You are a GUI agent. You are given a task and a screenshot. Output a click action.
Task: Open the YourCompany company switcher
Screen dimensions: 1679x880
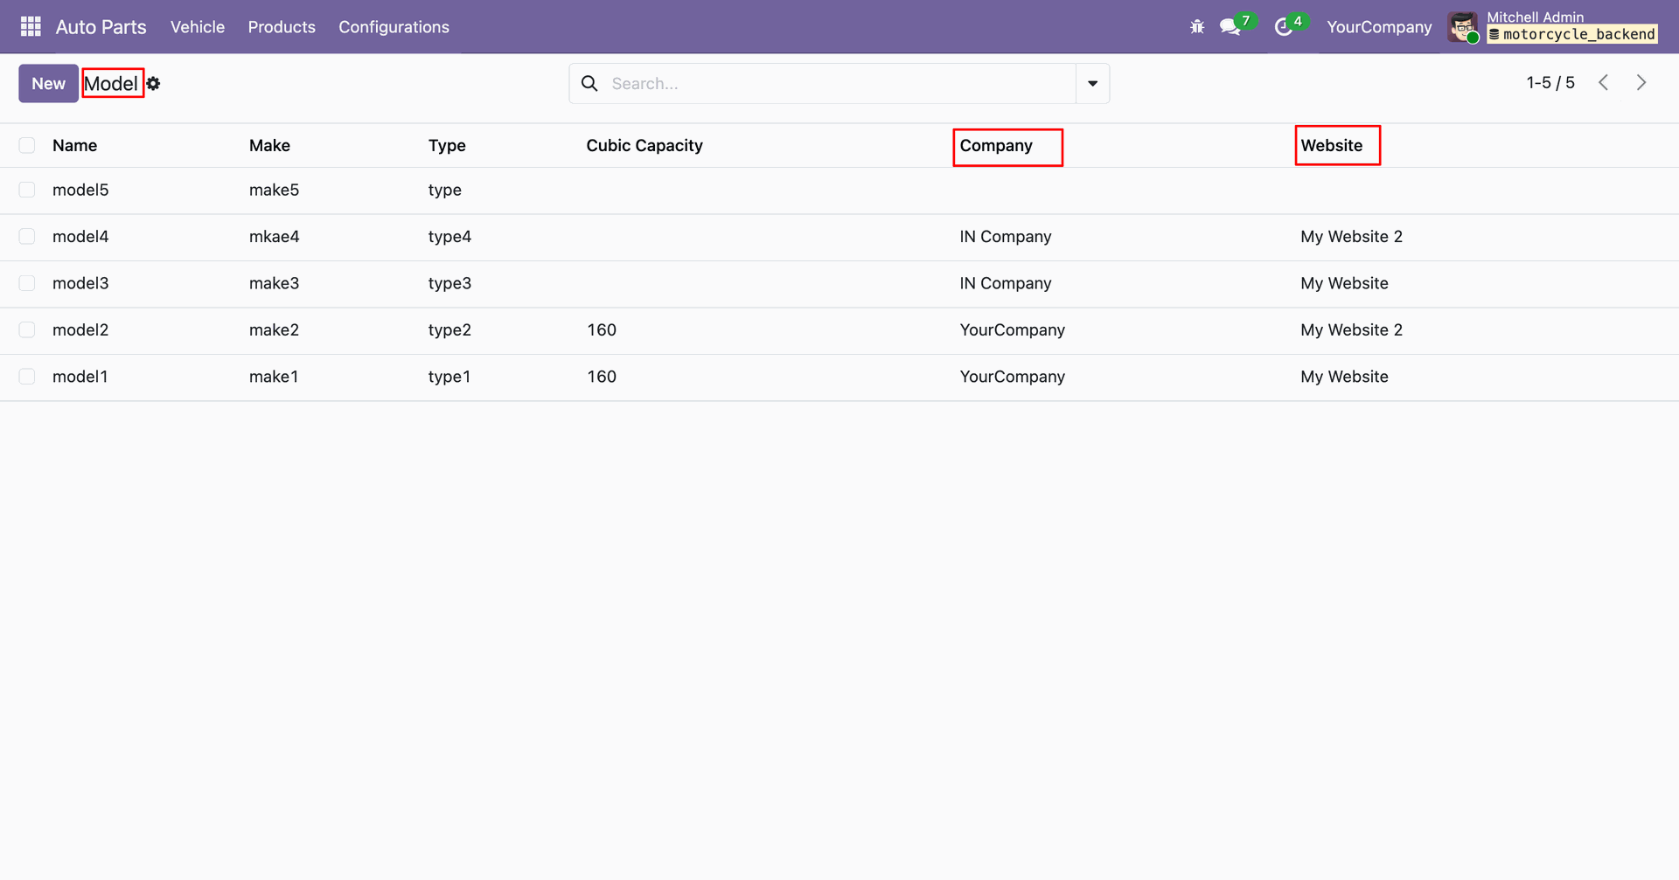point(1379,27)
